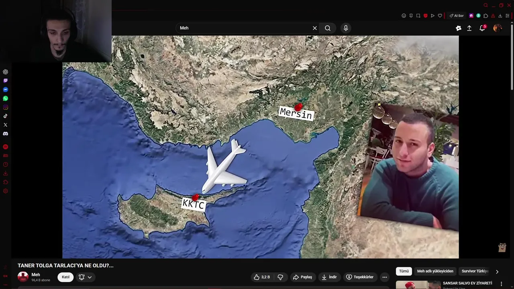This screenshot has height=289, width=514.
Task: Open the emoji smiley toolbar icon
Action: click(x=404, y=16)
